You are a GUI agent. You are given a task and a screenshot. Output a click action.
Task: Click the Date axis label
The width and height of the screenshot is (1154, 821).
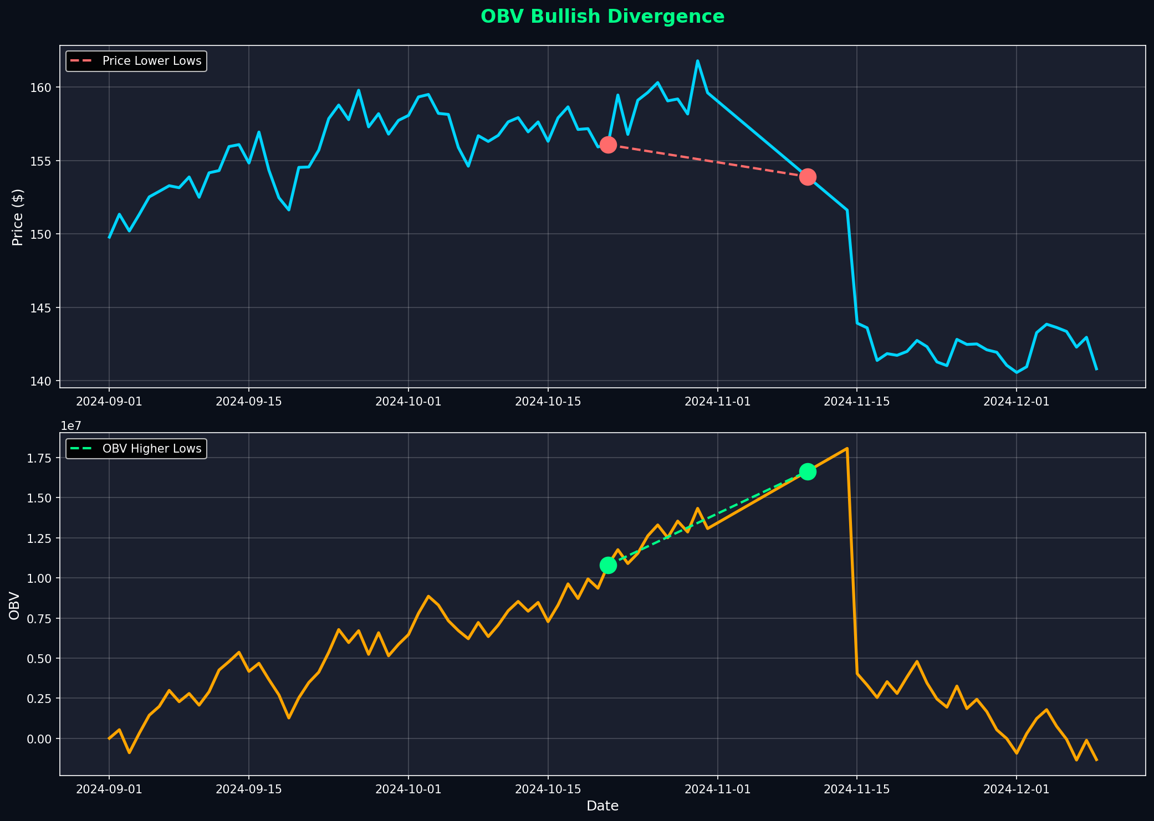click(x=602, y=806)
